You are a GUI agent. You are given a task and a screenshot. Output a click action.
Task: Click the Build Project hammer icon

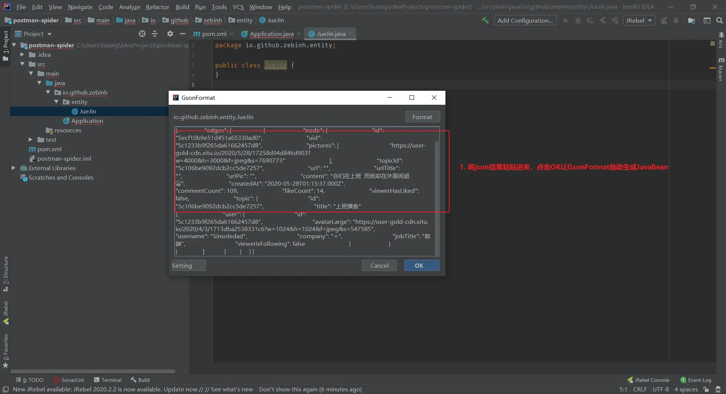click(x=485, y=20)
